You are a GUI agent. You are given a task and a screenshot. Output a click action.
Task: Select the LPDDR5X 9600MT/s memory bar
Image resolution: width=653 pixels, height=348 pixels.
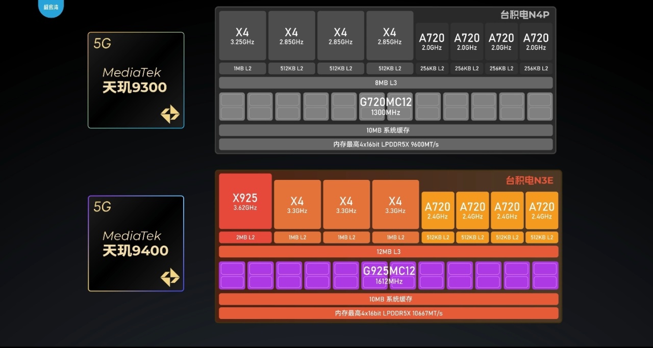point(386,144)
